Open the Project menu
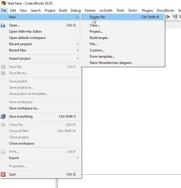Viewport: 181px width, 188px height. pyautogui.click(x=50, y=11)
